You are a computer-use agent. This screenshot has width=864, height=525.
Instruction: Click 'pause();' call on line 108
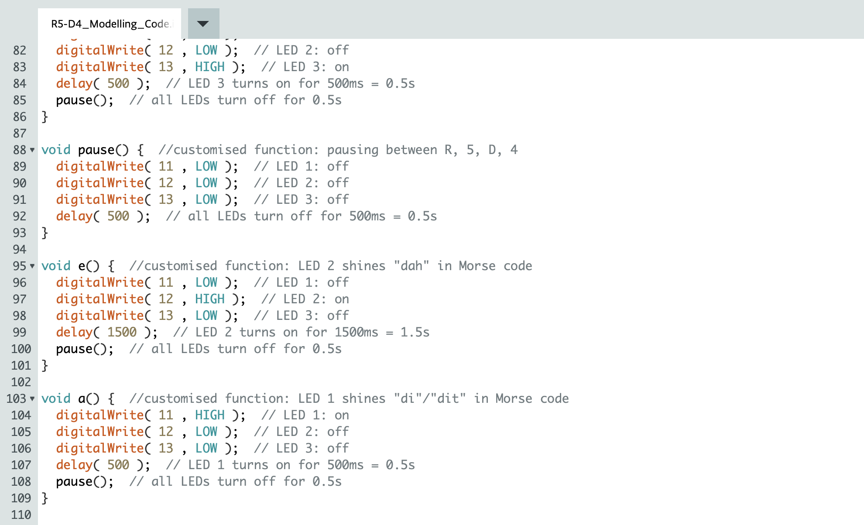point(85,482)
